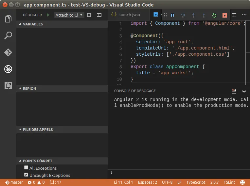Start debugging with green play arrow
250x186 pixels.
click(x=48, y=15)
